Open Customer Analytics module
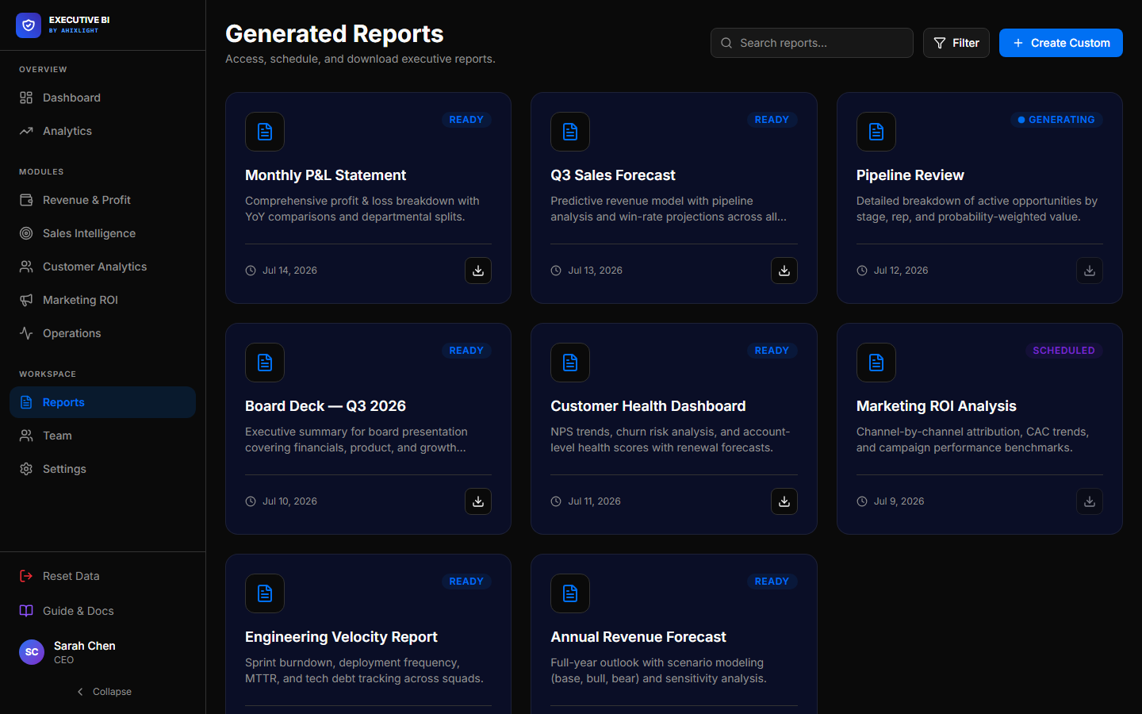 [103, 267]
